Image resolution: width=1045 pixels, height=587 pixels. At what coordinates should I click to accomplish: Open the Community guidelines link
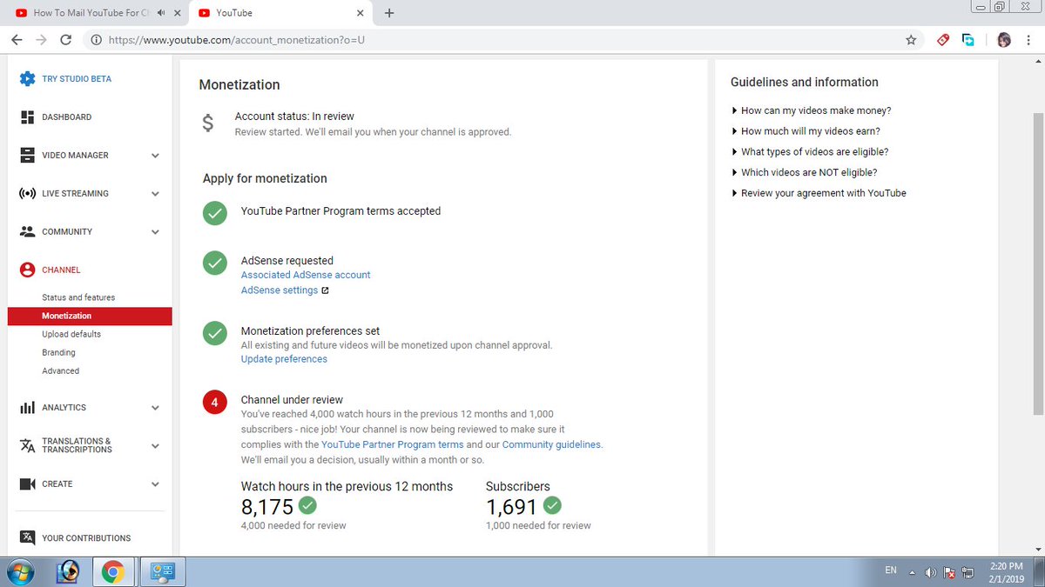[x=551, y=444]
